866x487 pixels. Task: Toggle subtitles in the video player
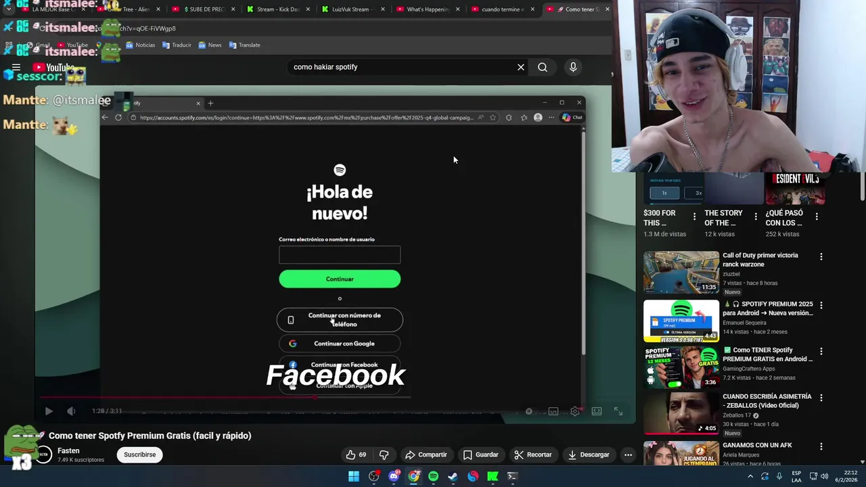pyautogui.click(x=553, y=411)
